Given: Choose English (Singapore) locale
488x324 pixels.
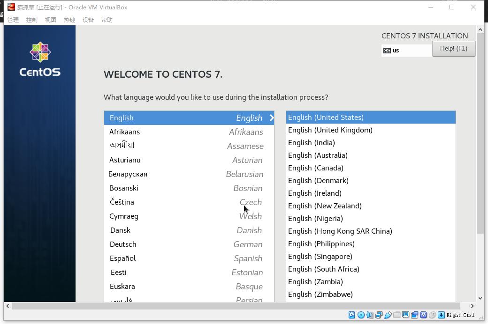Looking at the screenshot, I should coord(371,256).
